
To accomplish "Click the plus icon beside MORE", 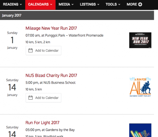I will (140, 4).
